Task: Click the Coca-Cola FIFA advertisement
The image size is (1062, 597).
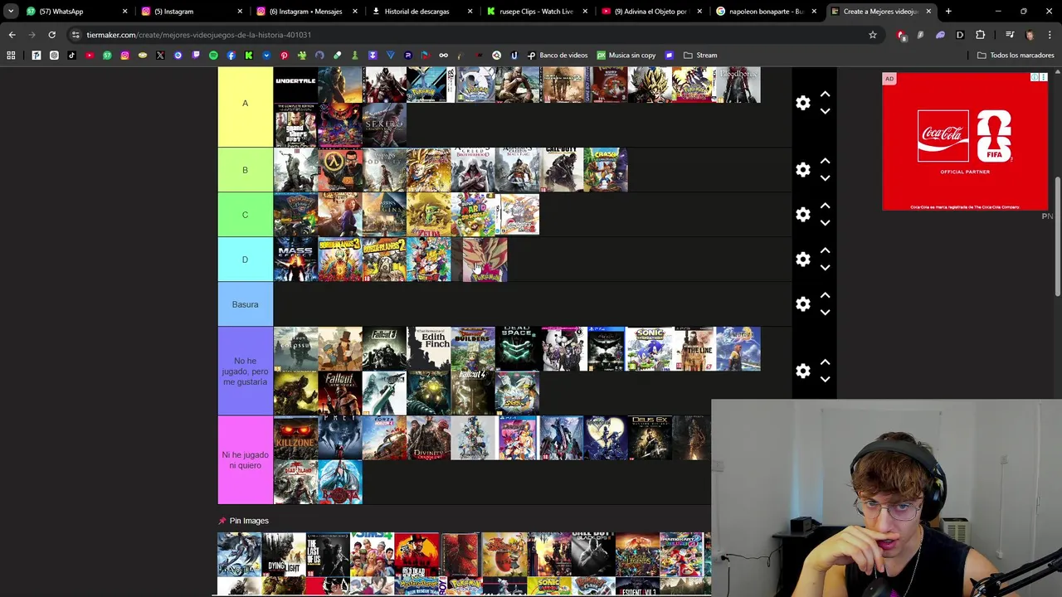Action: pos(965,142)
